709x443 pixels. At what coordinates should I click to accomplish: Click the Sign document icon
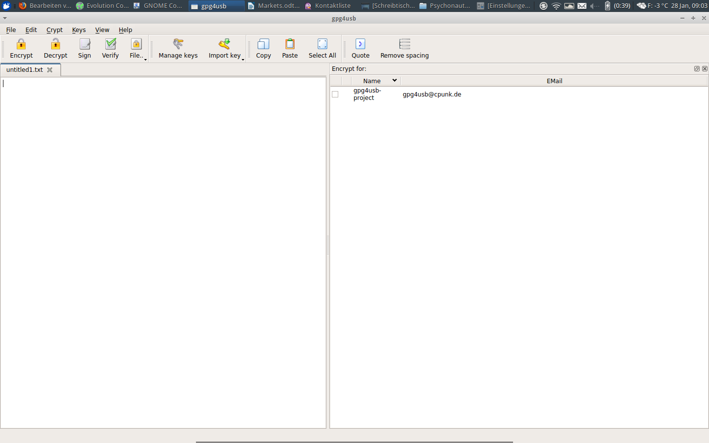85,44
